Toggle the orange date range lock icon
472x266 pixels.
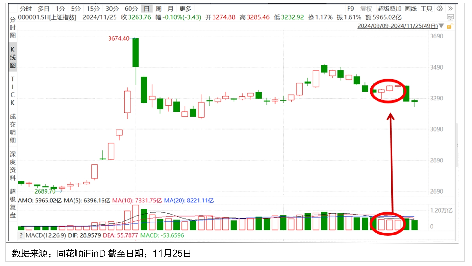[x=450, y=26]
